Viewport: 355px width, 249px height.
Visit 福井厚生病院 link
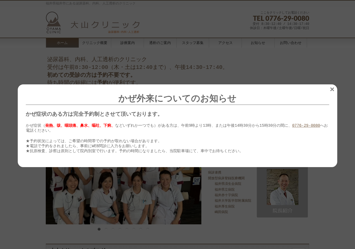point(225,206)
